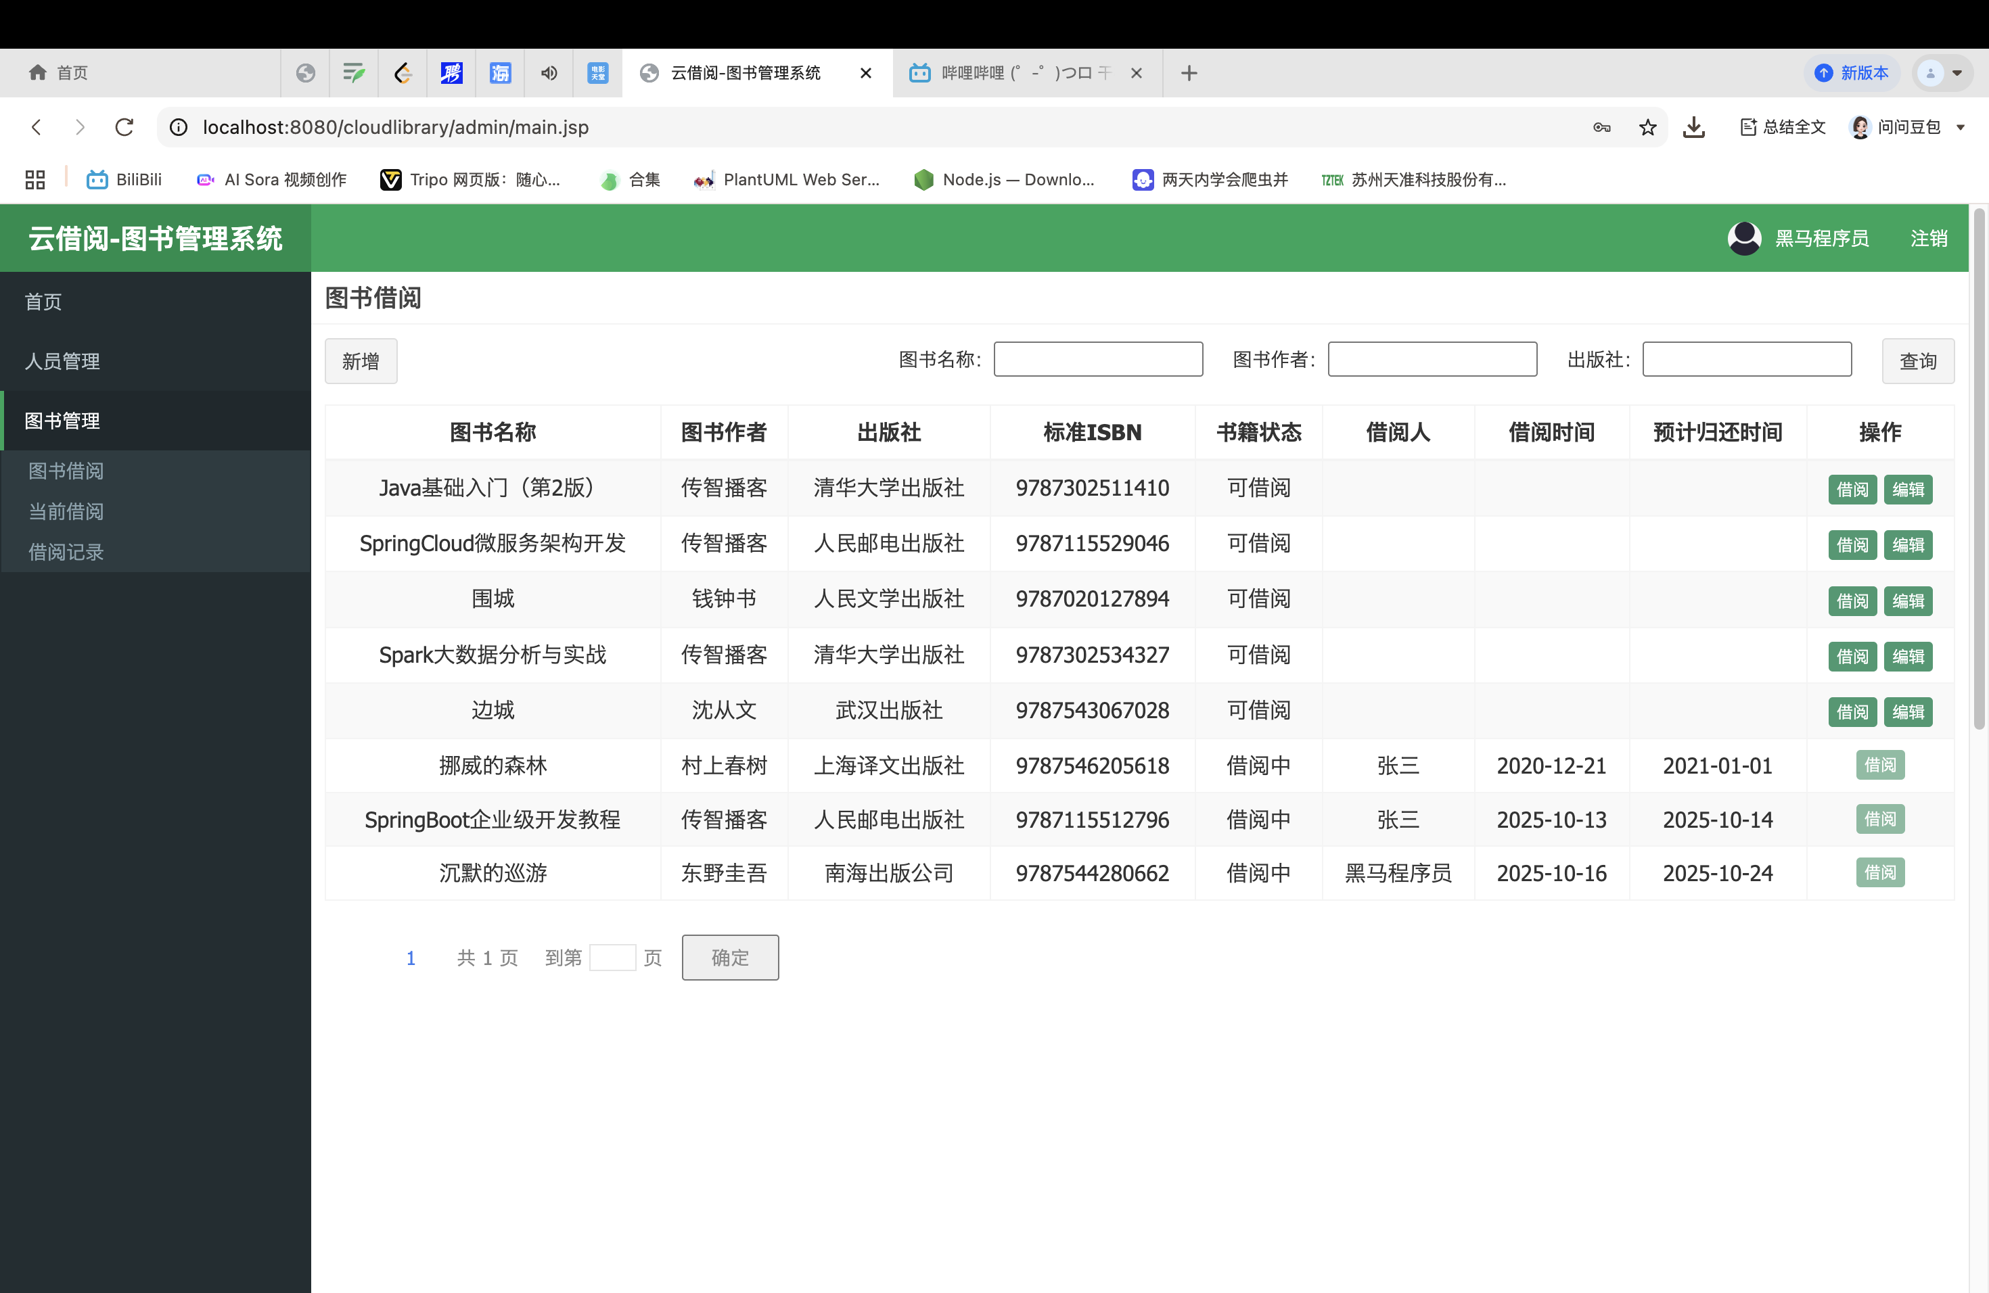This screenshot has width=1989, height=1293.
Task: Focus the 图书名称 search field
Action: [x=1097, y=359]
